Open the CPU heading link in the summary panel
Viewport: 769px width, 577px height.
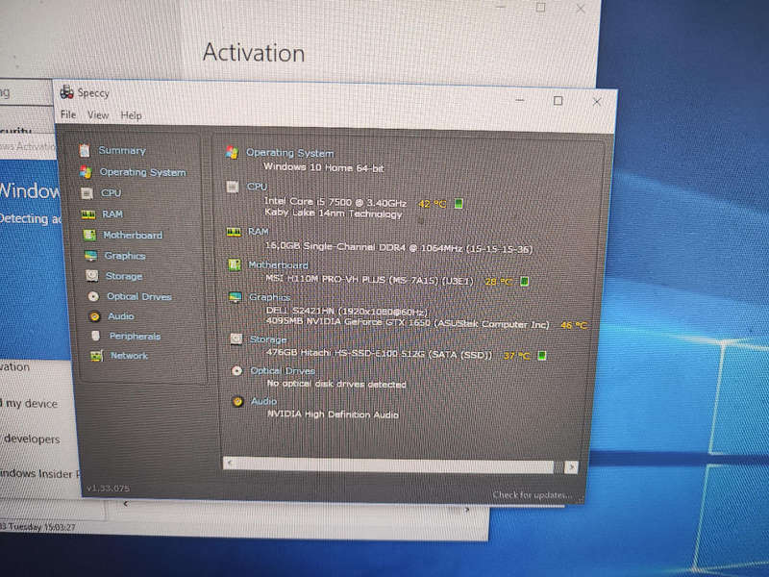[257, 187]
